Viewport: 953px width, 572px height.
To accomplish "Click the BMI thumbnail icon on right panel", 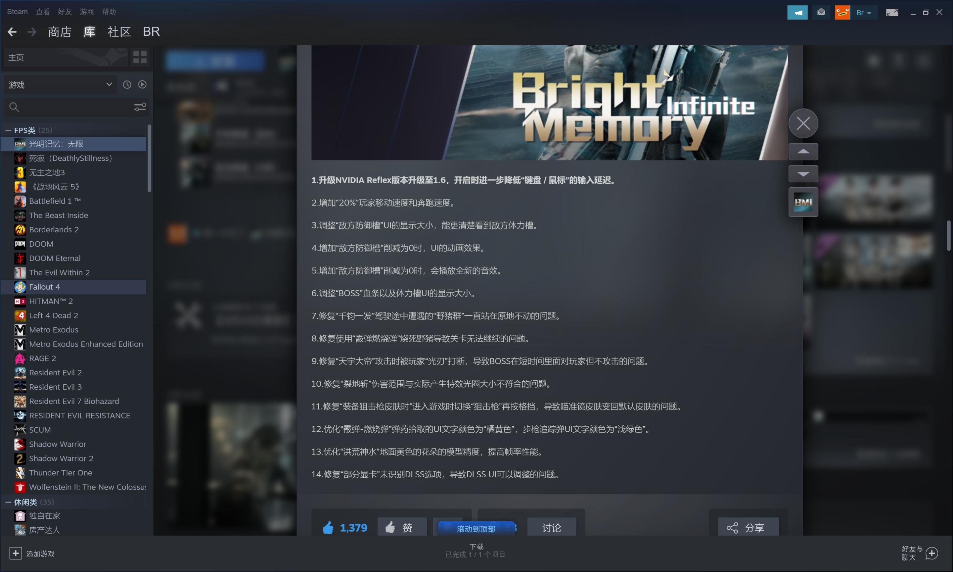I will coord(803,202).
